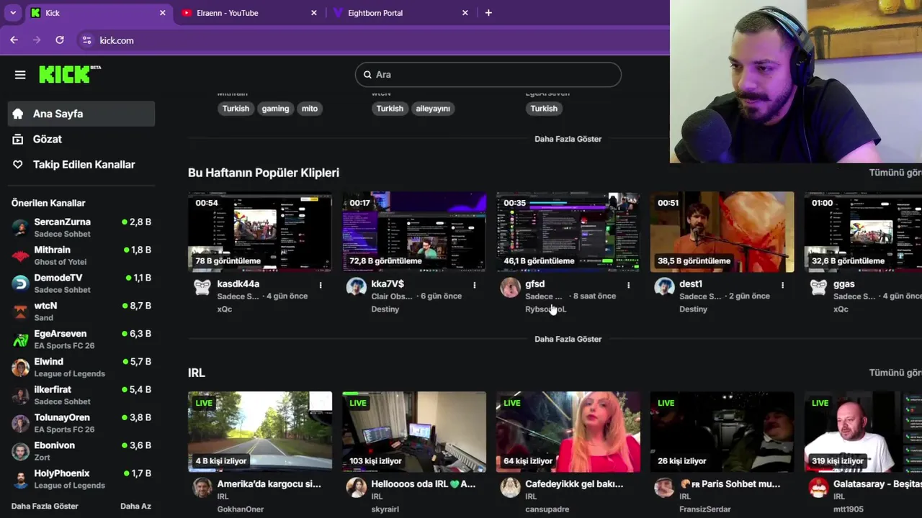View all IRL streams via Tümünü gör
The height and width of the screenshot is (518, 922).
(x=895, y=373)
